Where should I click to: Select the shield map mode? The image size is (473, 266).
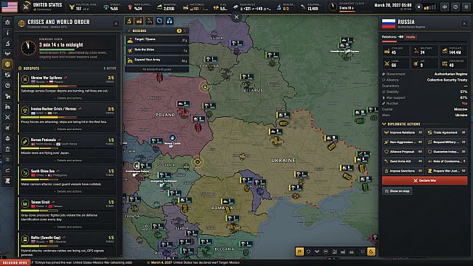(x=308, y=251)
